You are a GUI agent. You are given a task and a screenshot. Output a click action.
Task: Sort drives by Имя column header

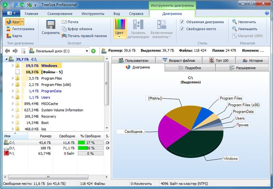pos(15,136)
